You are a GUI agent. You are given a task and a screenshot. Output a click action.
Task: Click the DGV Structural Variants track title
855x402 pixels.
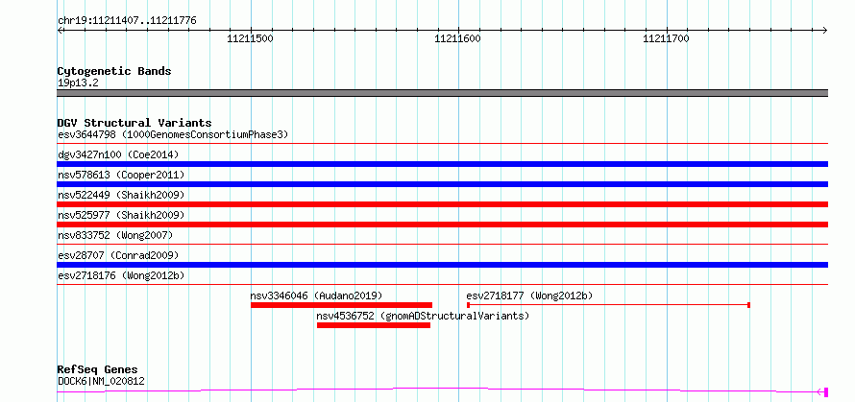coord(134,123)
